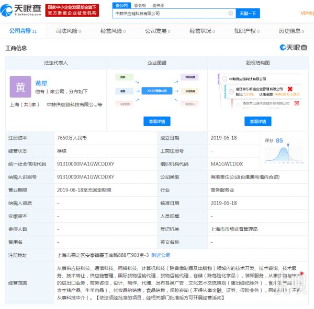Open the 企业图谱 diagram thumbnail
This screenshot has height=309, width=314.
[x=156, y=91]
